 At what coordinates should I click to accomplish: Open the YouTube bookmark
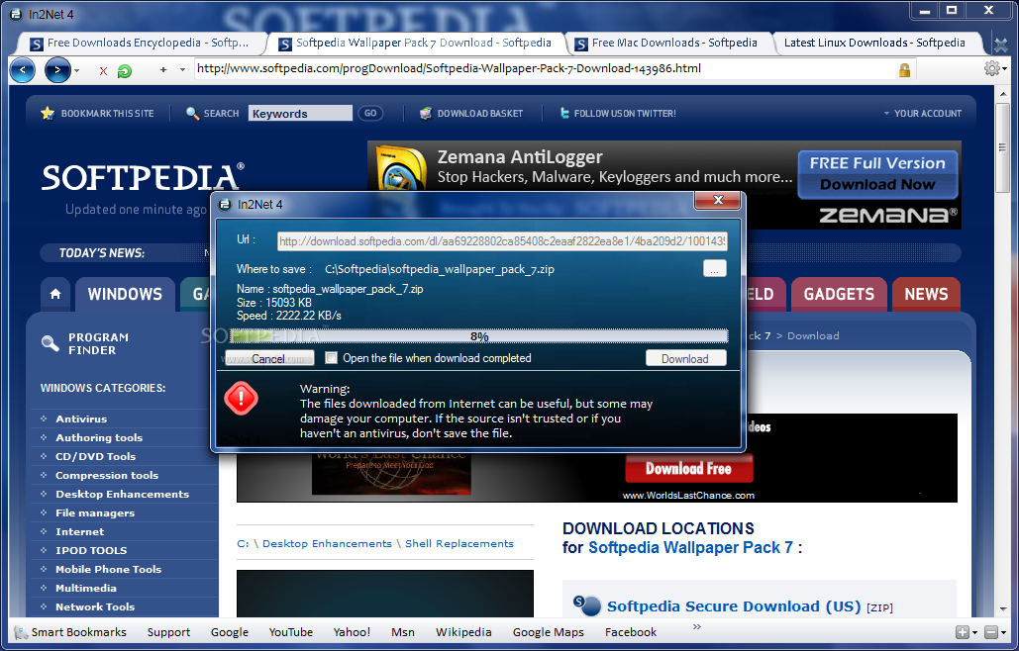pyautogui.click(x=290, y=632)
